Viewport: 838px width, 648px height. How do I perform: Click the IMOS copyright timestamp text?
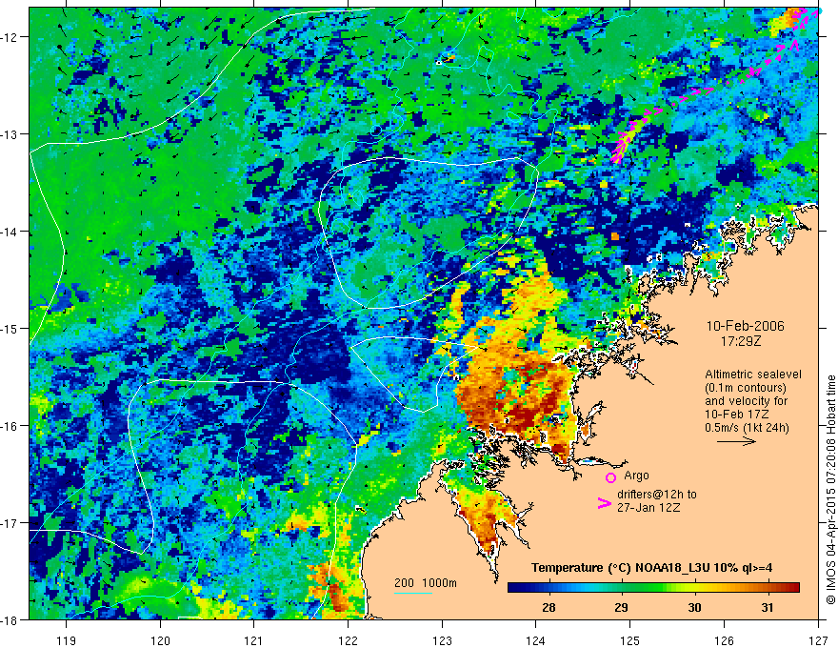click(x=830, y=489)
